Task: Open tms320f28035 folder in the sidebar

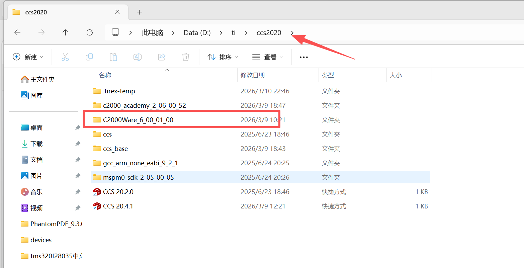Action: 52,256
